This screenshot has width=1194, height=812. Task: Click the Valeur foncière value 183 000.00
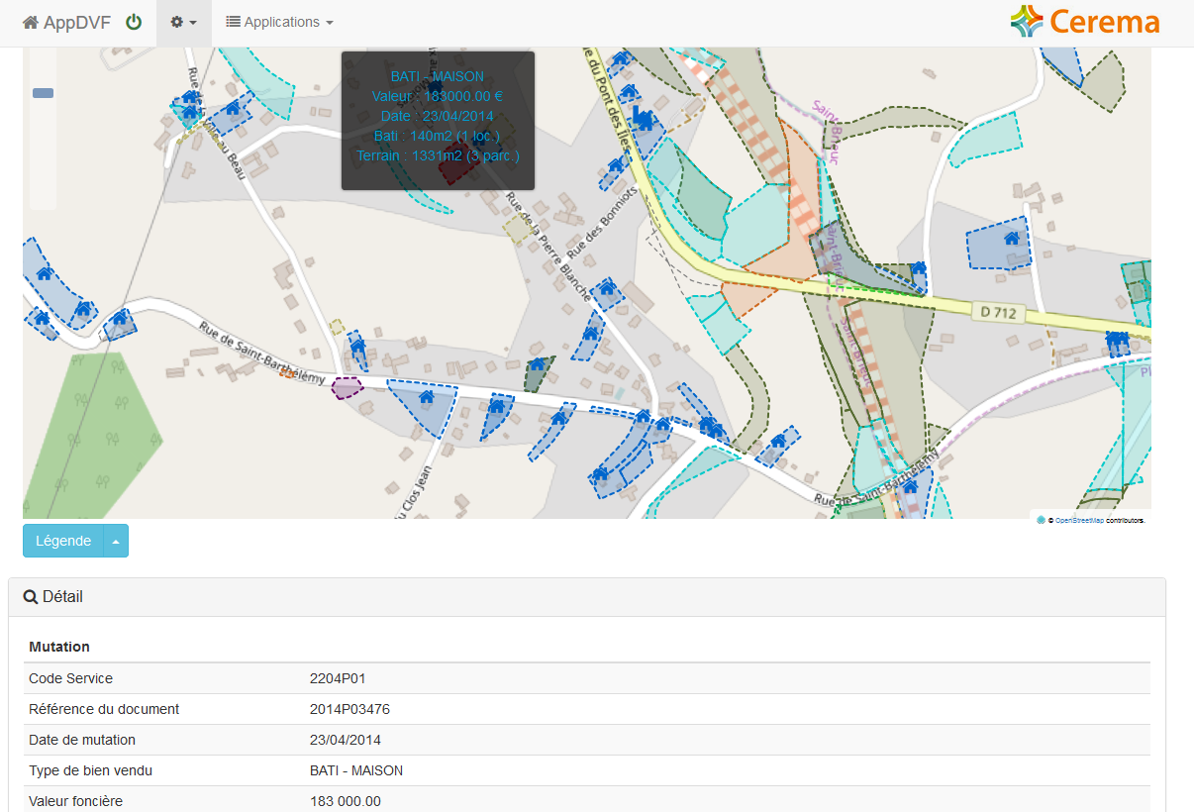click(346, 801)
